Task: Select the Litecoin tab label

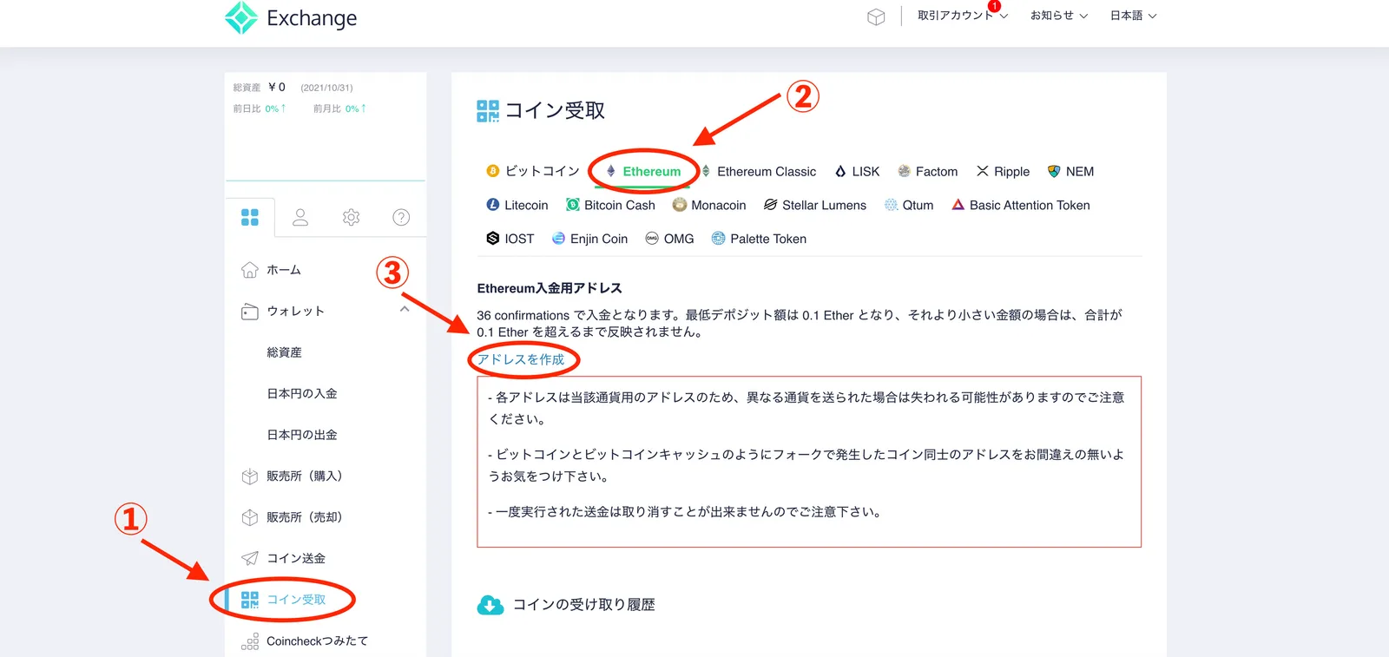Action: tap(526, 205)
